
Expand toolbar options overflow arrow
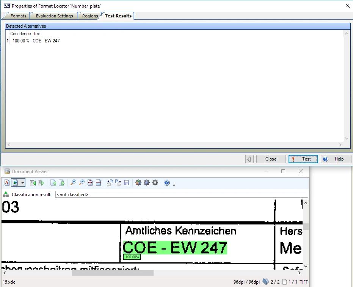point(174,185)
